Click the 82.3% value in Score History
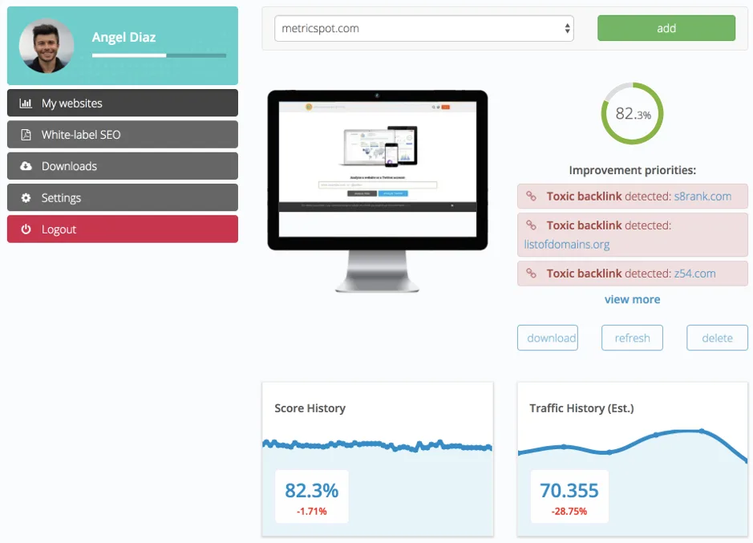This screenshot has height=543, width=753. (312, 491)
